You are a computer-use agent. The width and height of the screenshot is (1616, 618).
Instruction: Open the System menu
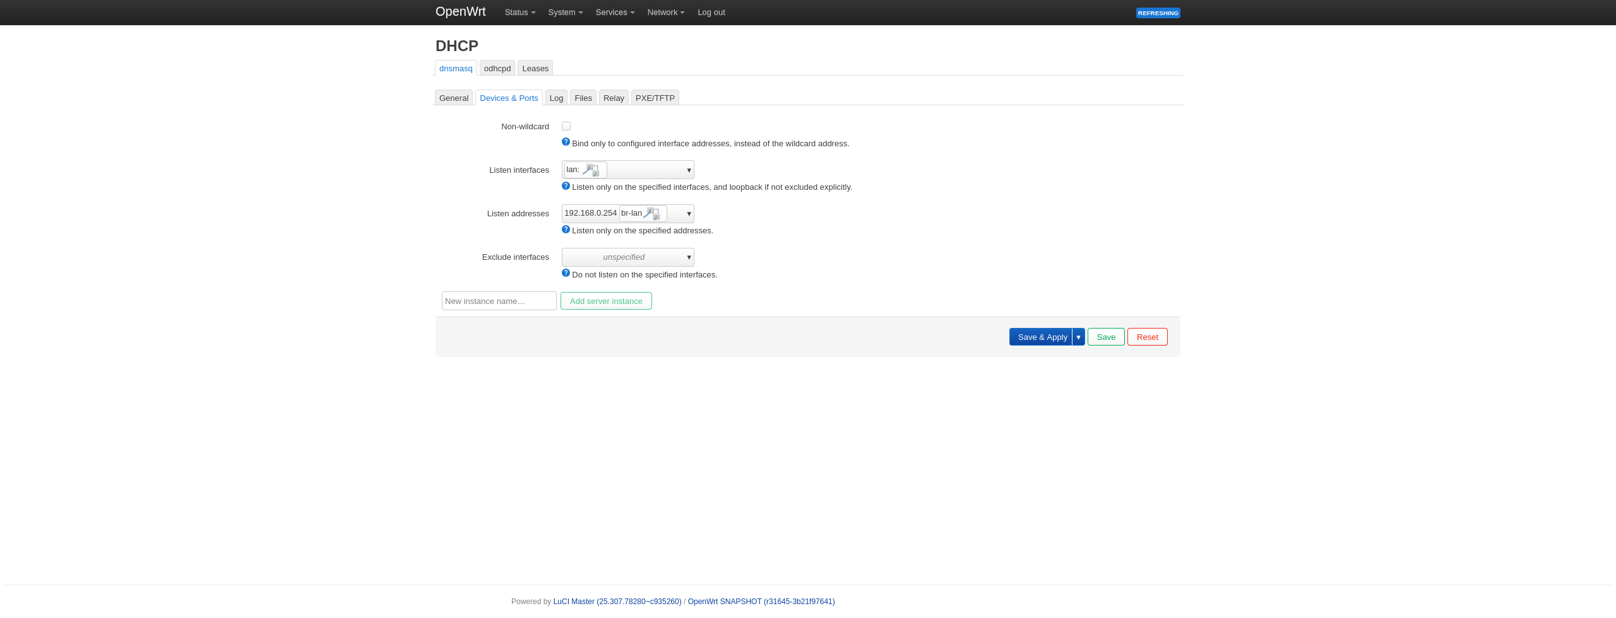click(565, 13)
